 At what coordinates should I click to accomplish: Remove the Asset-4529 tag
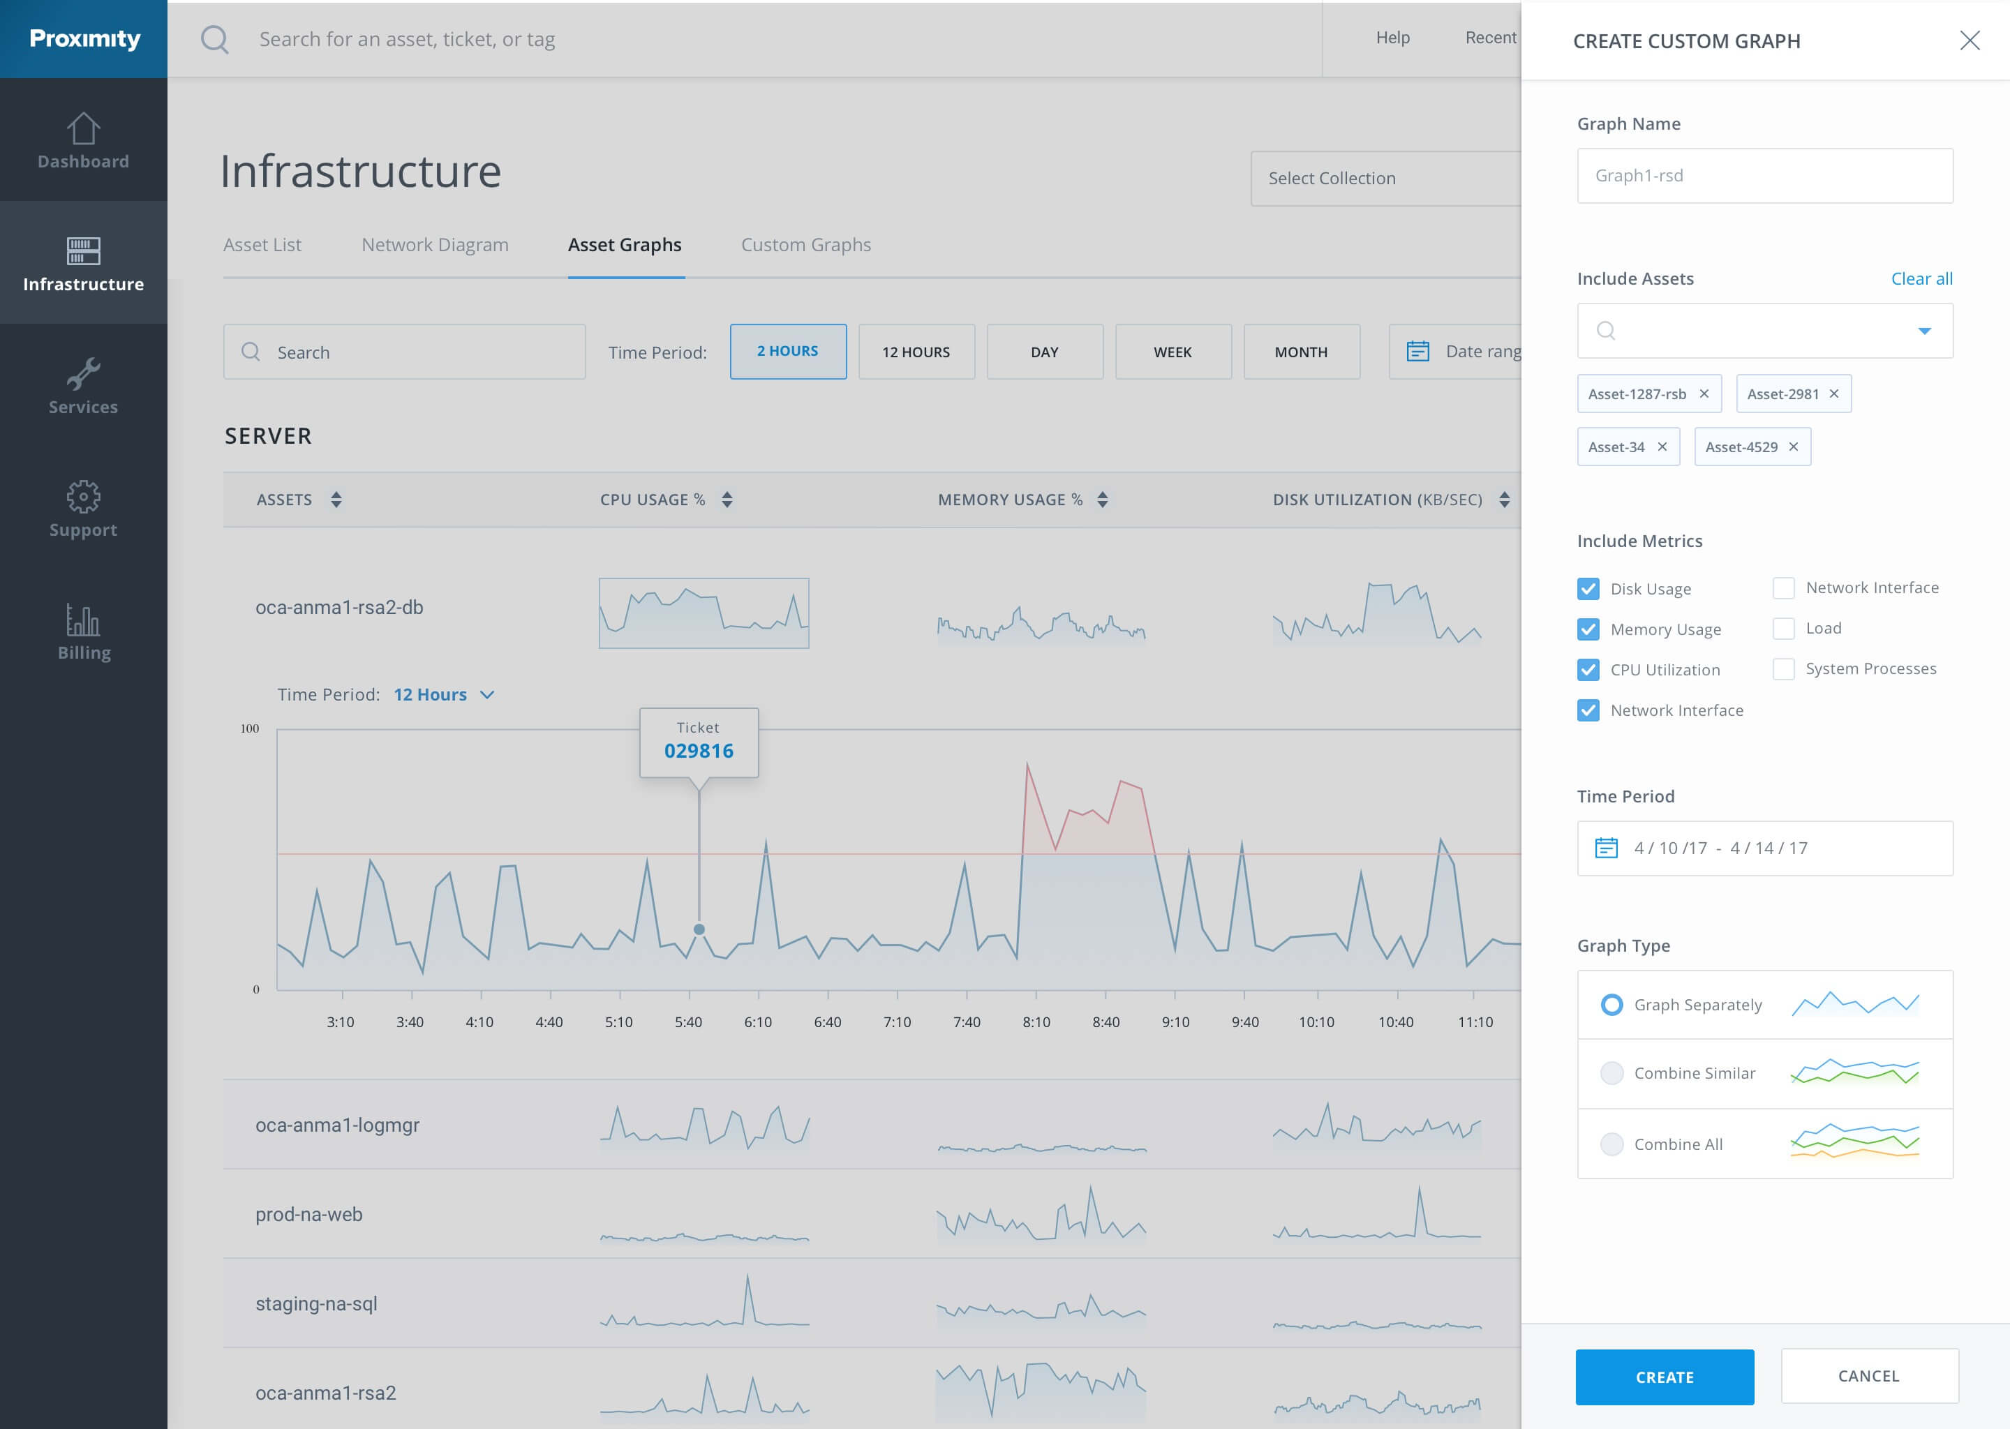[1793, 446]
